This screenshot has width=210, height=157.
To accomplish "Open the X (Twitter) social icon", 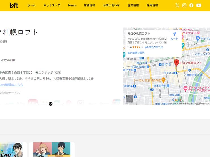I will coord(177,5).
